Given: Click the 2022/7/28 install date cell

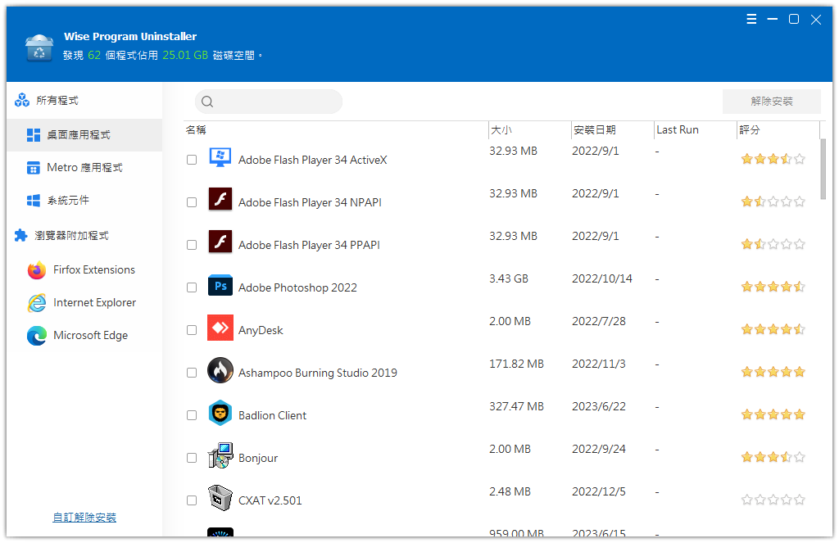Looking at the screenshot, I should (x=599, y=322).
